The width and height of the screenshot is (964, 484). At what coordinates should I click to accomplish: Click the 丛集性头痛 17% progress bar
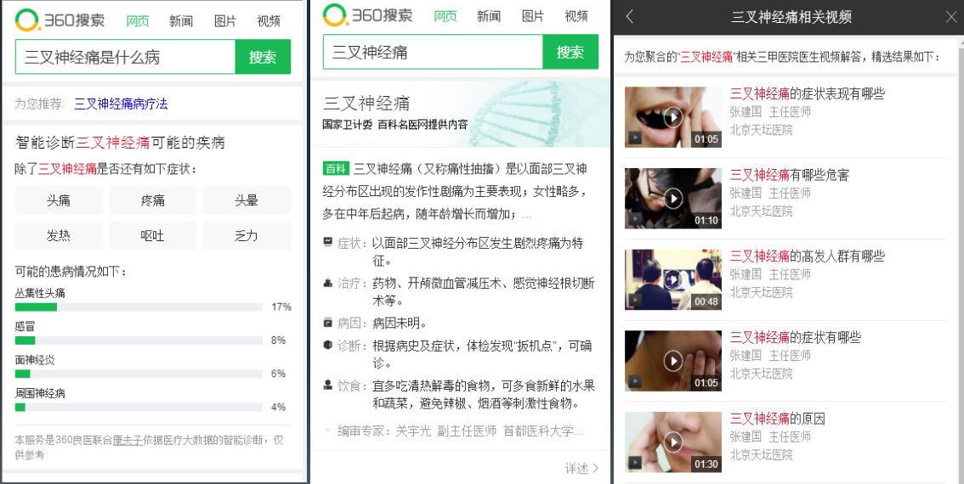coord(139,307)
